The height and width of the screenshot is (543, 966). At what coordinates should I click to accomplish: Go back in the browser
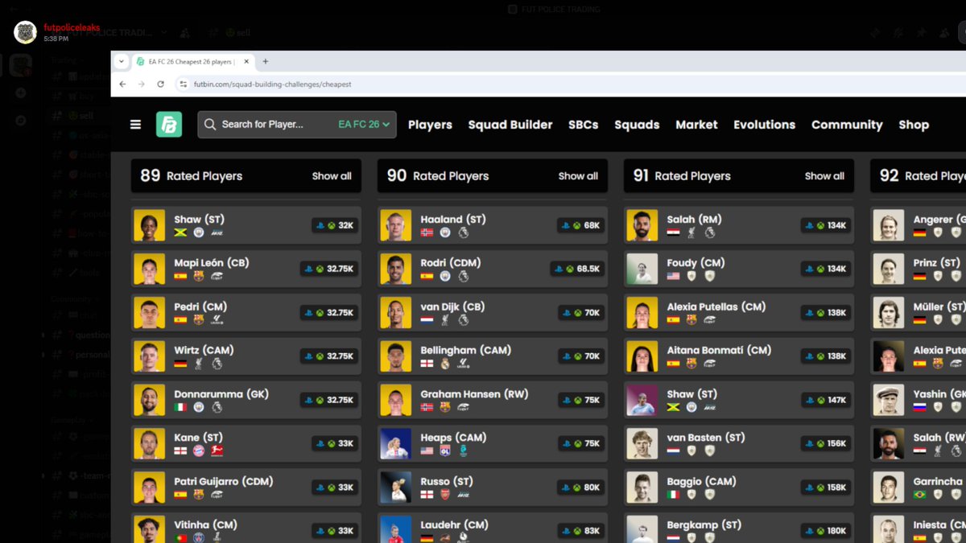tap(122, 84)
